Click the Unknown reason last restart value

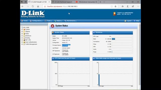pyautogui.click(x=66, y=48)
